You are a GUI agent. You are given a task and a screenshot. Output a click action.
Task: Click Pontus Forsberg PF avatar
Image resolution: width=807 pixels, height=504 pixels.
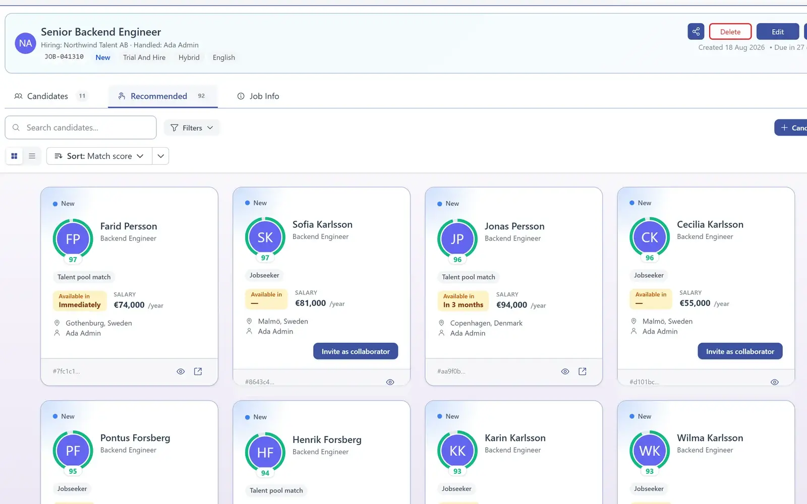coord(73,451)
